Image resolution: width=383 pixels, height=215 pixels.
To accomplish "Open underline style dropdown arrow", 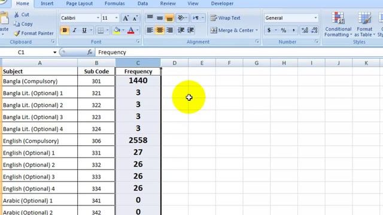I will coord(91,30).
